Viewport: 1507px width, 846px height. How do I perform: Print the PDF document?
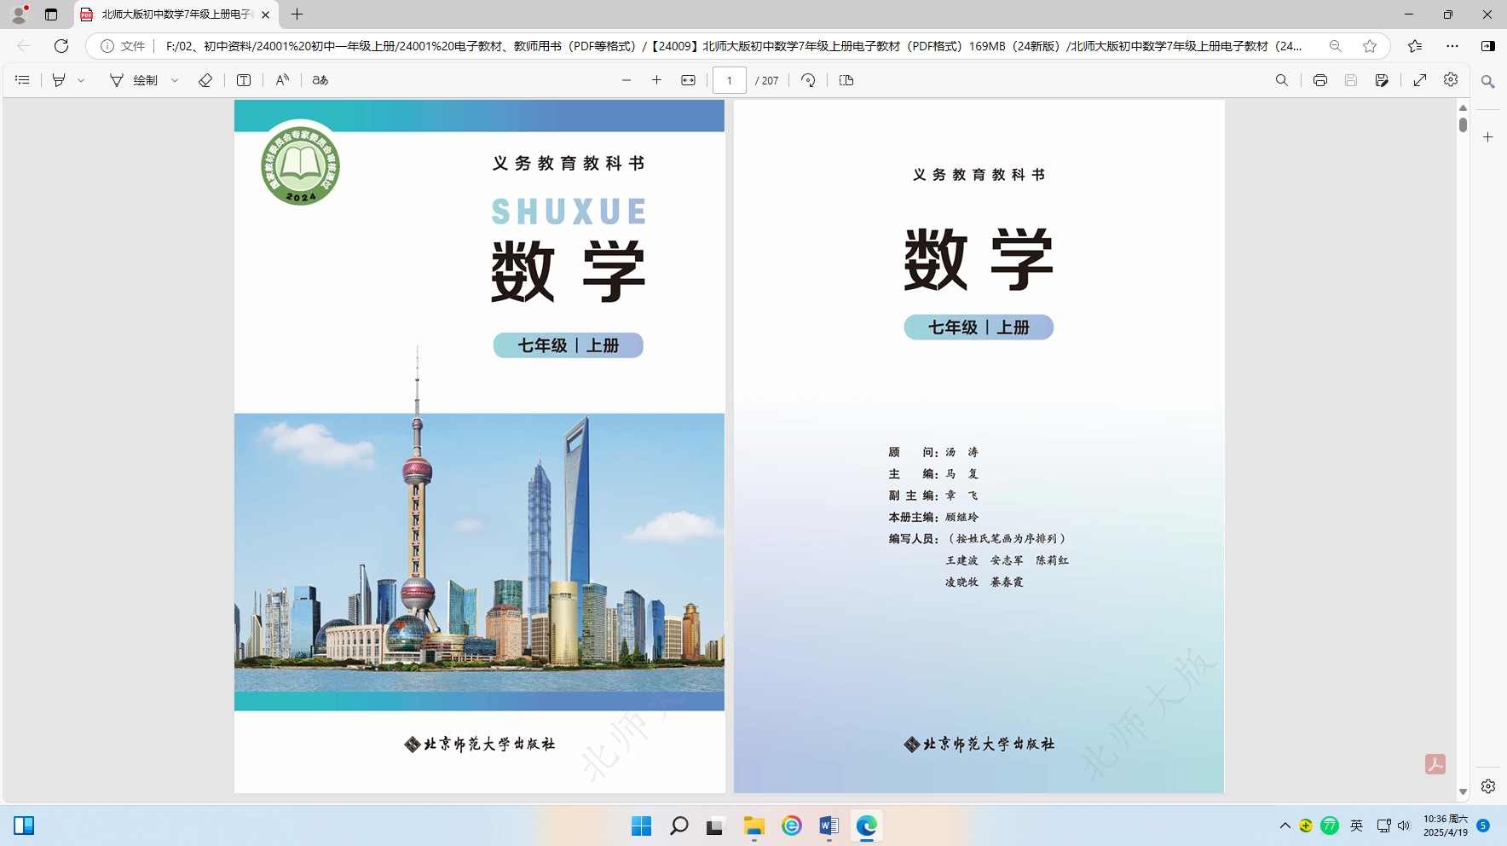click(x=1319, y=80)
